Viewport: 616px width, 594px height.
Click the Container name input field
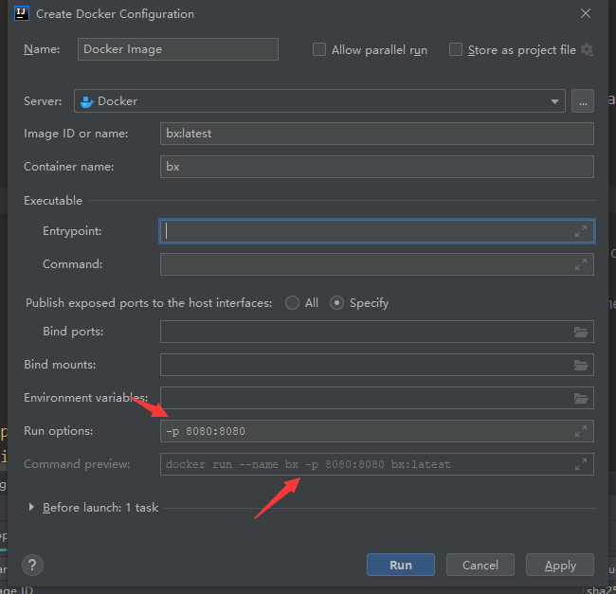coord(376,167)
